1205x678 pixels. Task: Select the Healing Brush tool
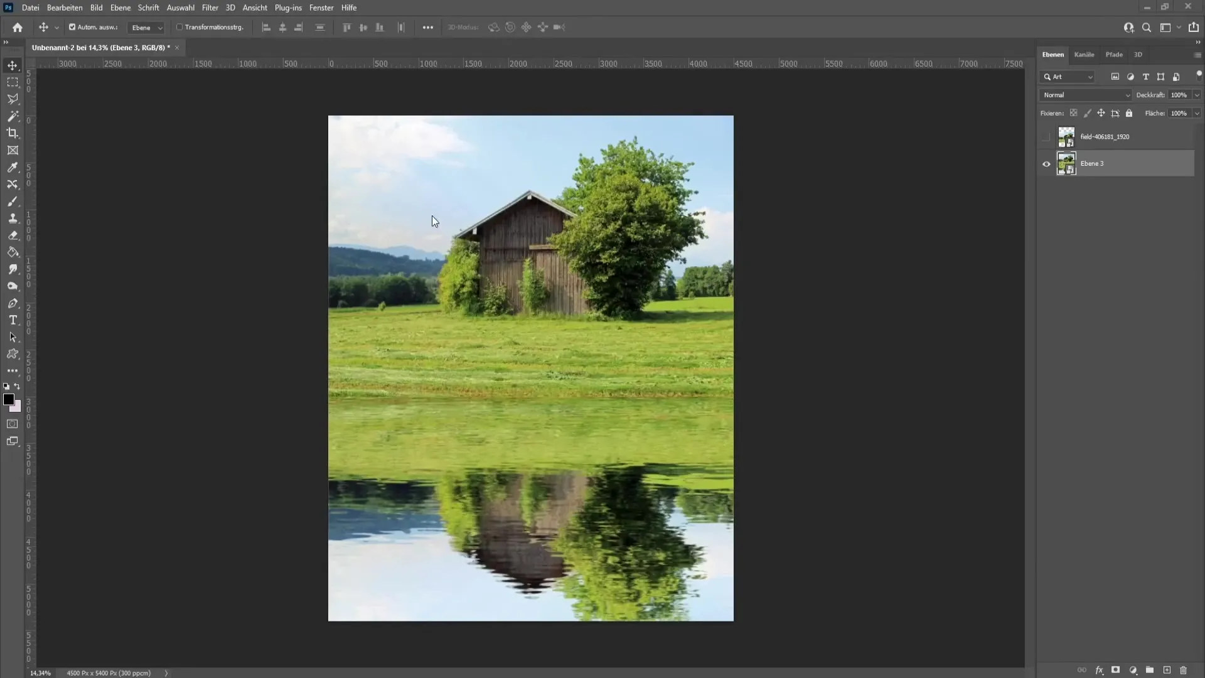[x=13, y=184]
